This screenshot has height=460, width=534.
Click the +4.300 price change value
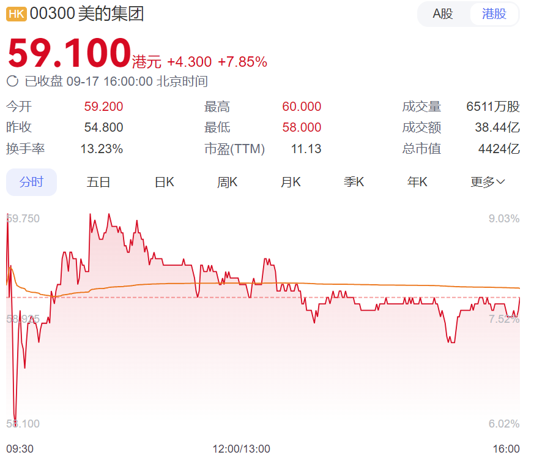point(190,62)
